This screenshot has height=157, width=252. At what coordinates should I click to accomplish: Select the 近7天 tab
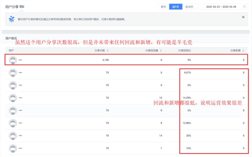(x=176, y=7)
